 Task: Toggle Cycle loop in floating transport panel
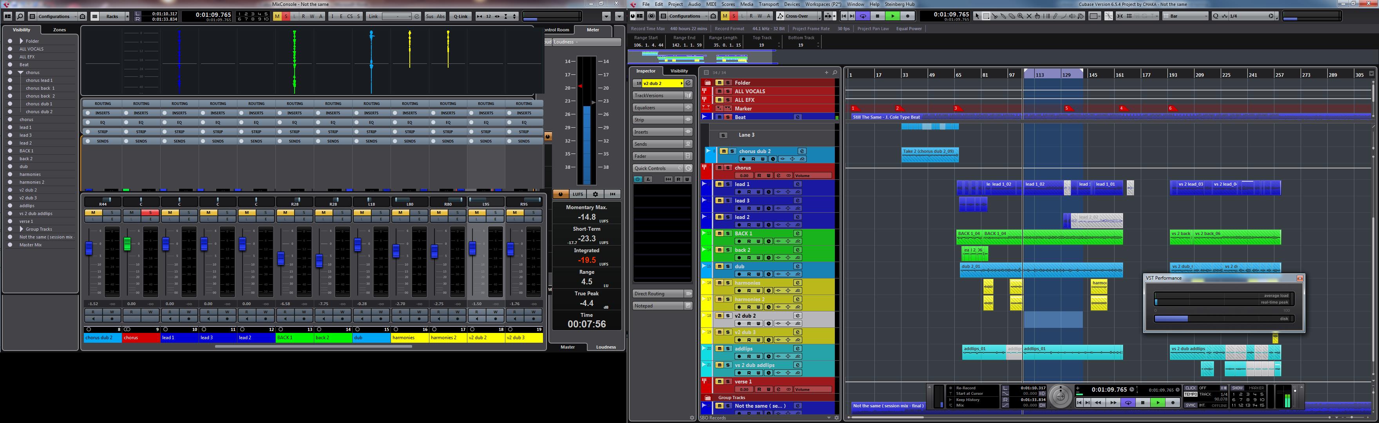point(1128,403)
